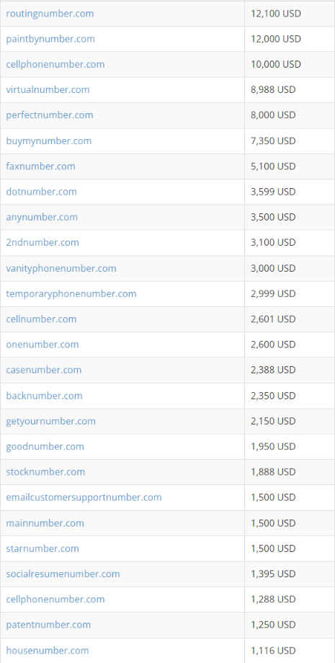Click virtualnumber.com domain link
Image resolution: width=335 pixels, height=663 pixels.
pos(48,89)
